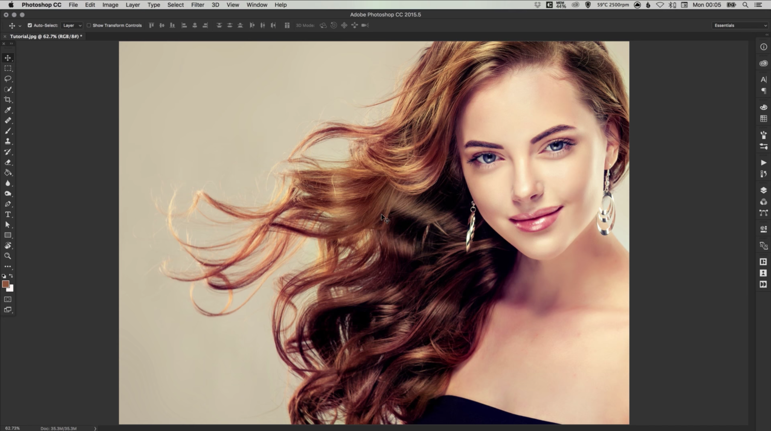Click Photoshop CC app menu
This screenshot has width=771, height=431.
[x=41, y=5]
